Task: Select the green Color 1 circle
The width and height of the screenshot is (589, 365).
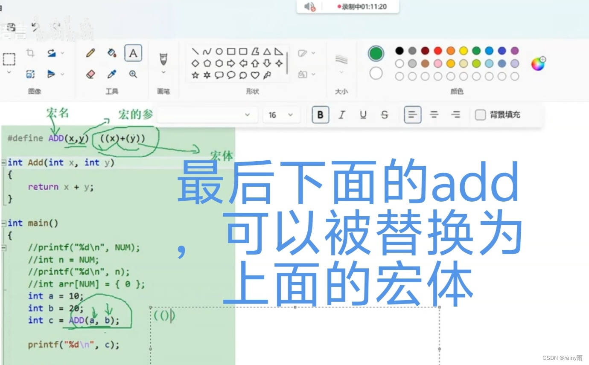Action: pyautogui.click(x=376, y=53)
